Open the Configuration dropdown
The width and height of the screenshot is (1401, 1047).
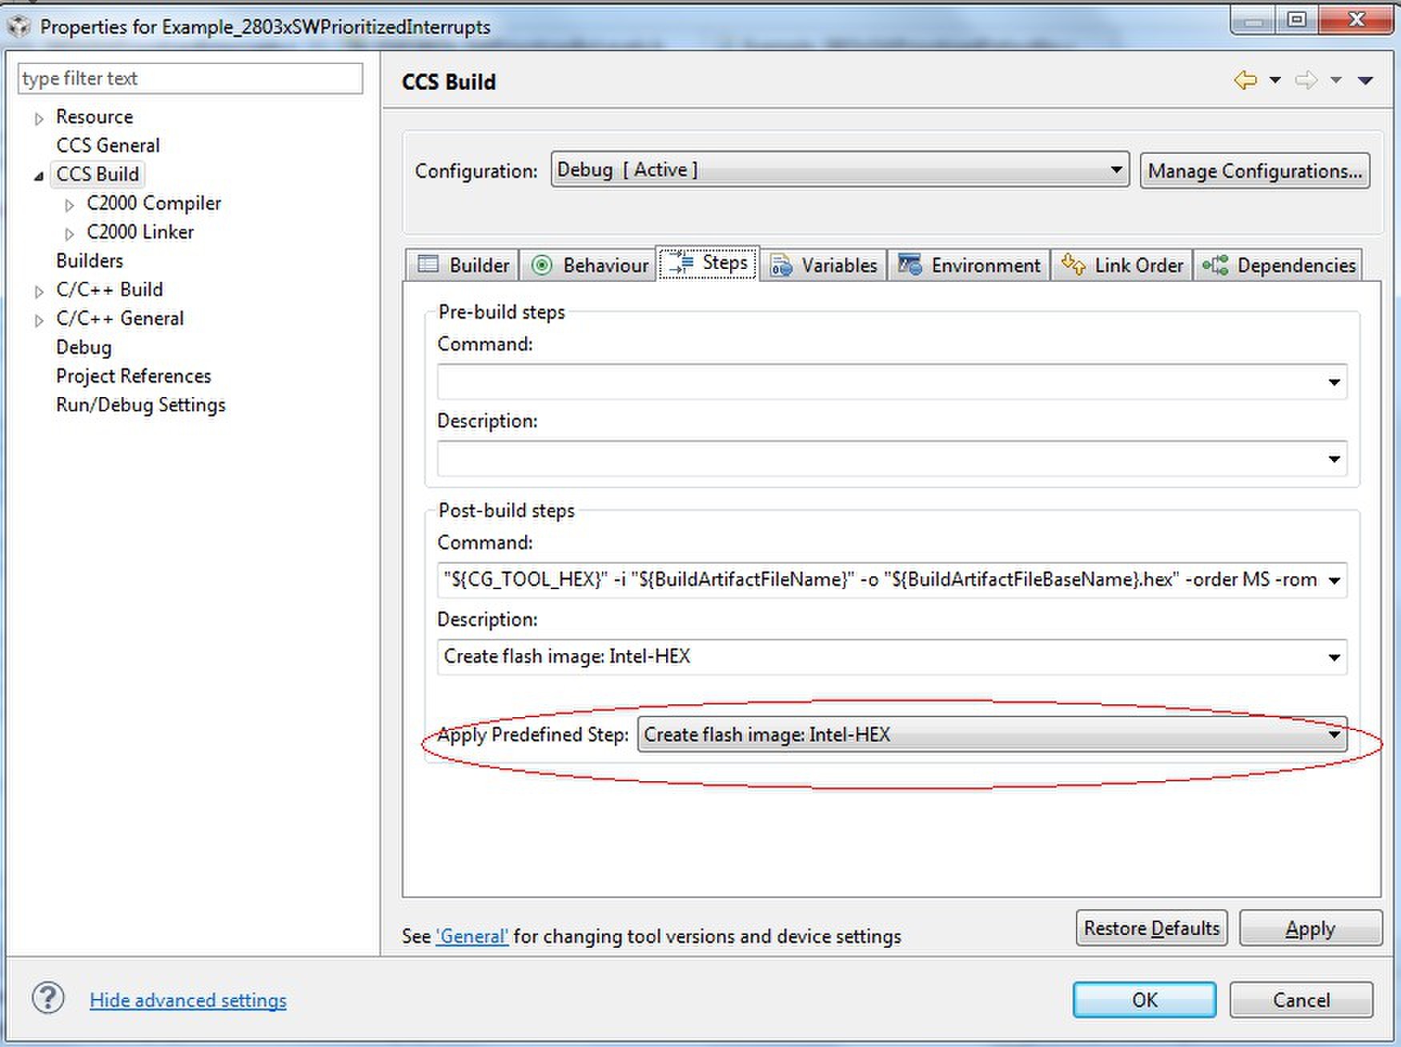tap(839, 170)
